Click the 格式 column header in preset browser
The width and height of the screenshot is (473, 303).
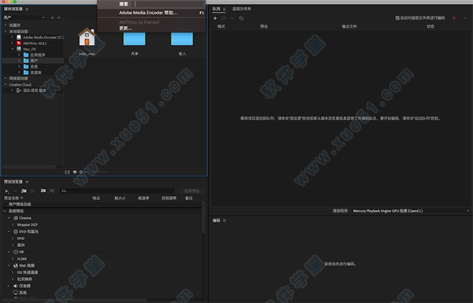(96, 198)
